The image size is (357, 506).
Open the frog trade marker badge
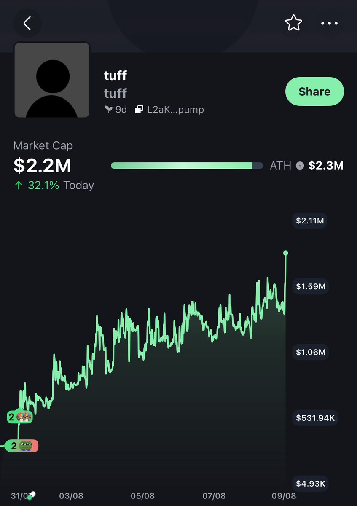[21, 446]
